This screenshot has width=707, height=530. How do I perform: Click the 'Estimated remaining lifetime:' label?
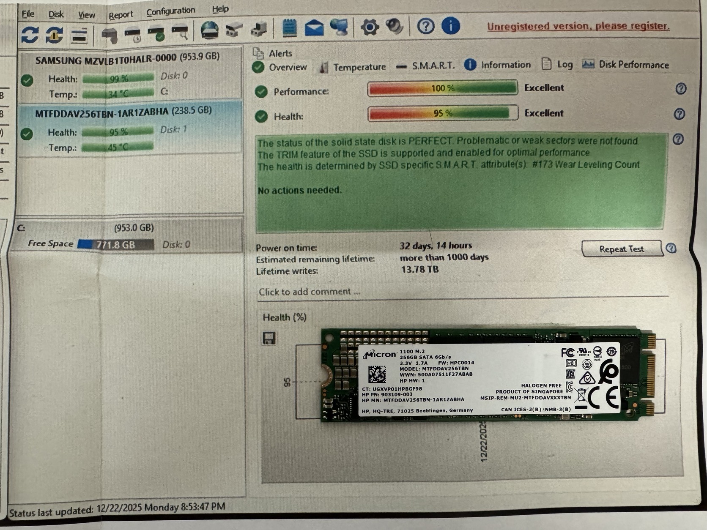point(315,260)
